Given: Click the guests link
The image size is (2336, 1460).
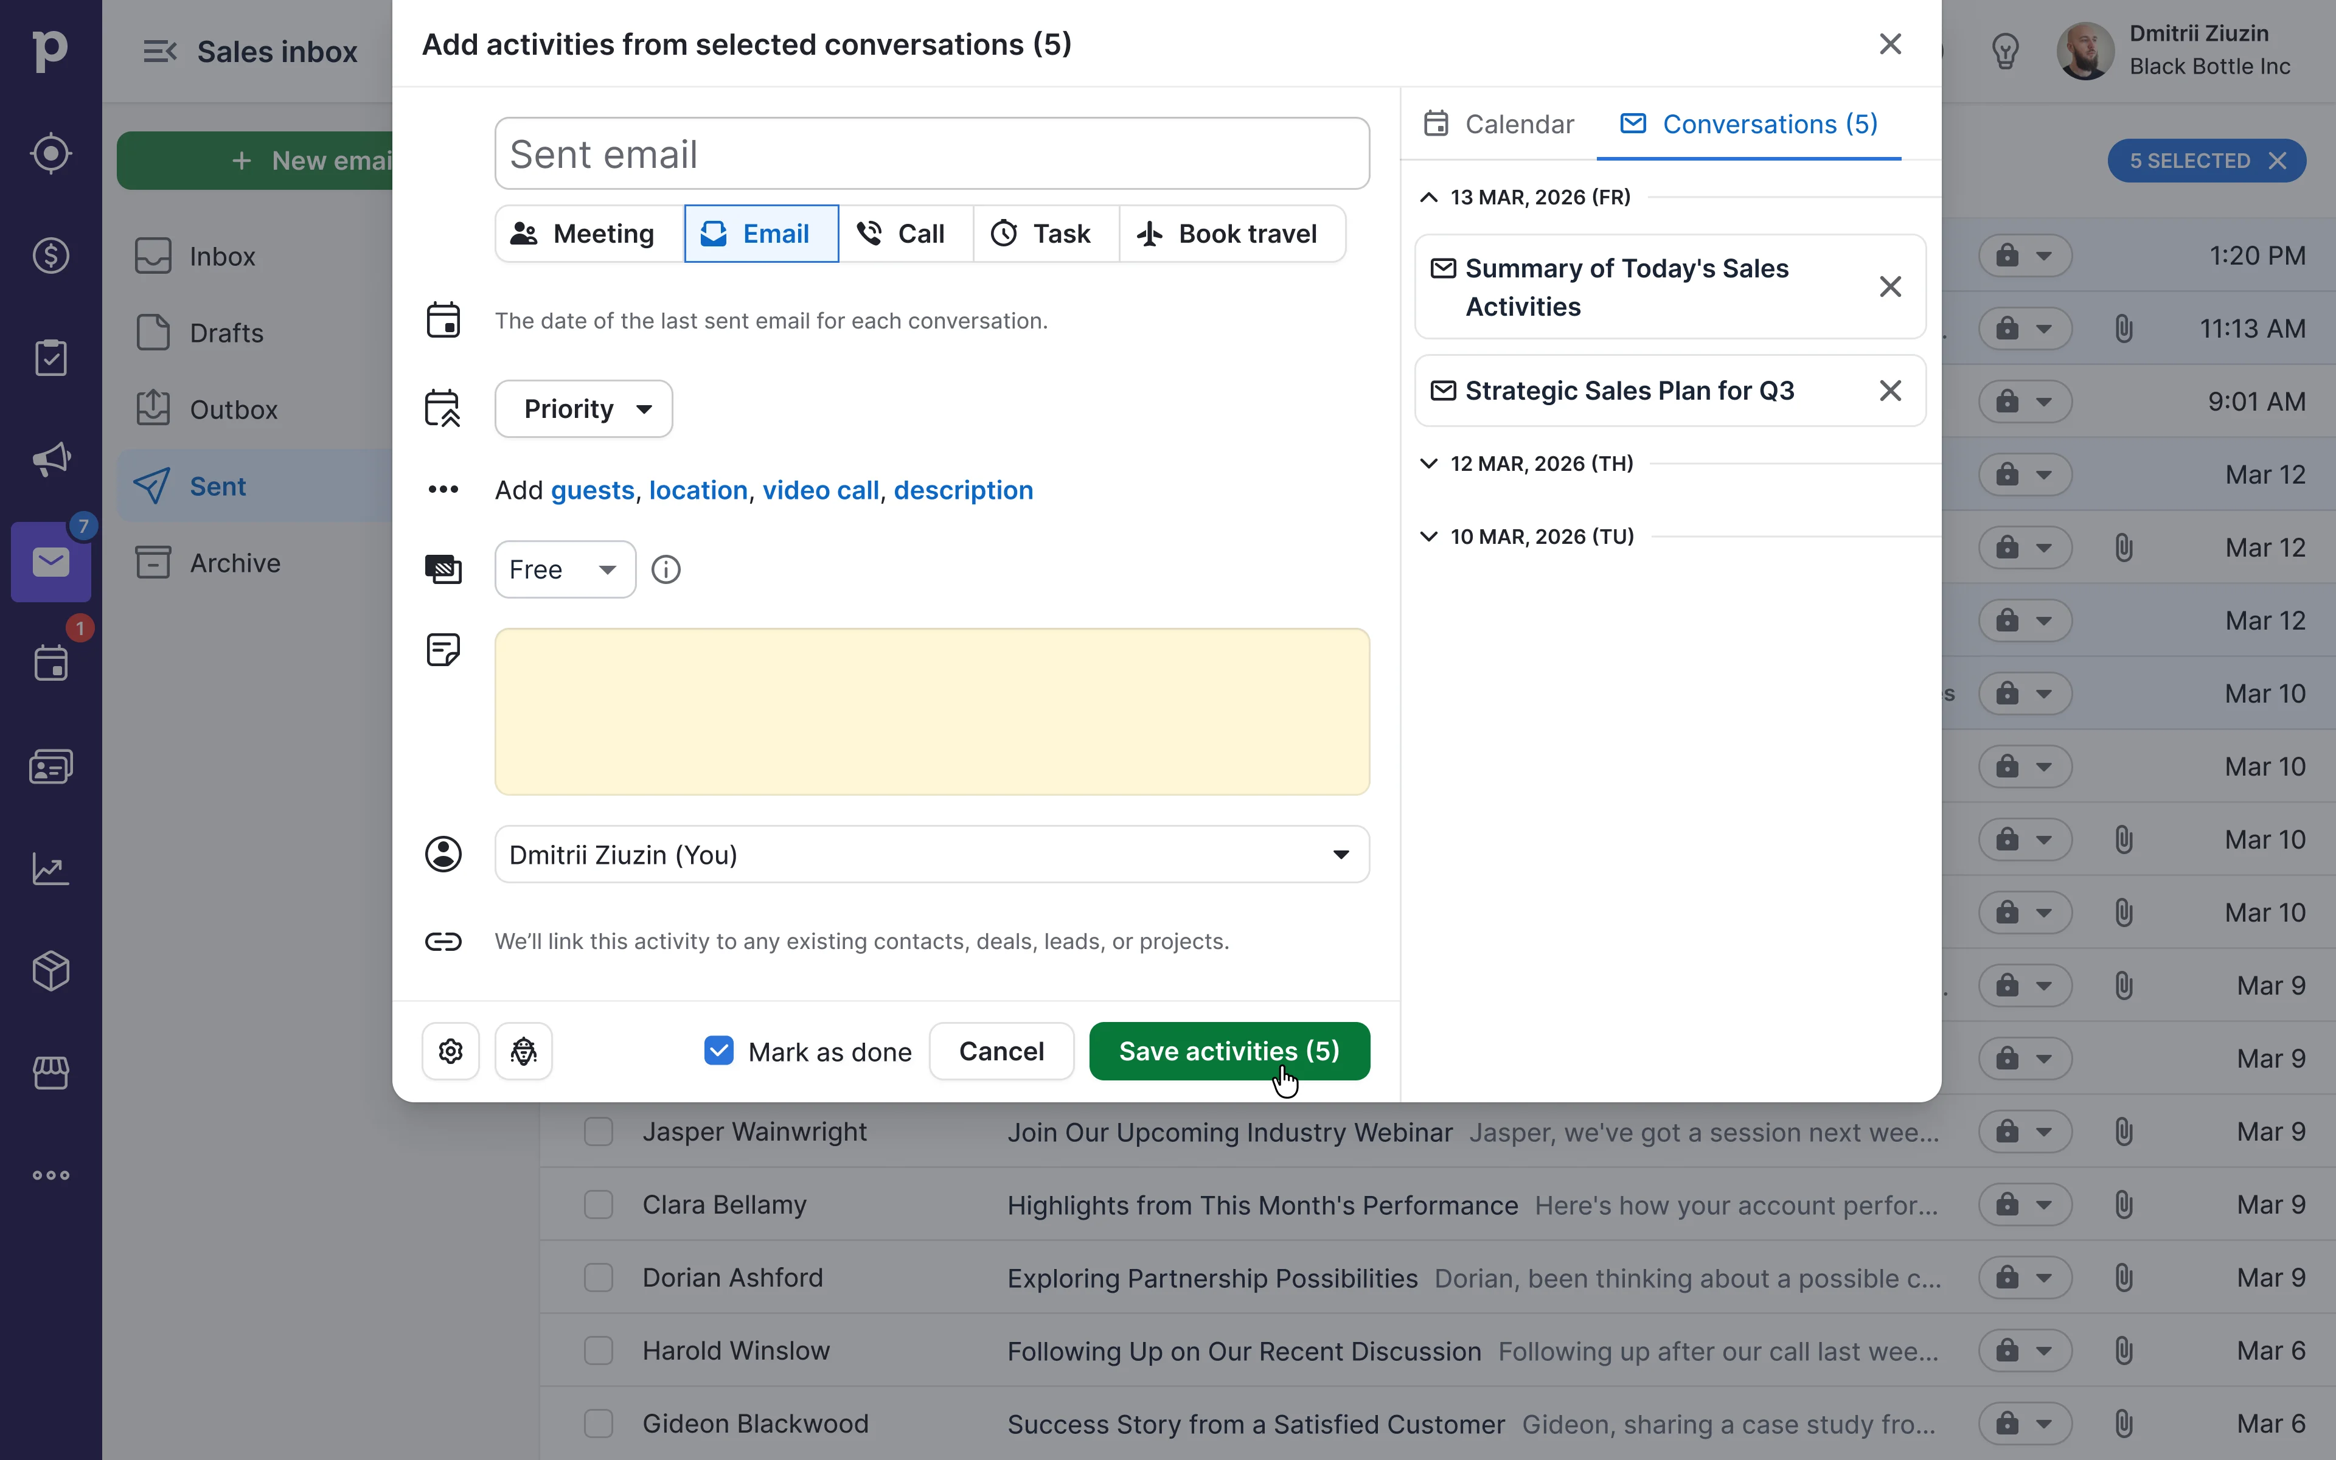Looking at the screenshot, I should click(593, 490).
